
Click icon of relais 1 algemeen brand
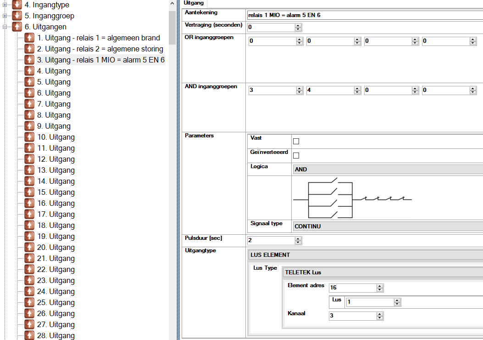click(x=29, y=38)
